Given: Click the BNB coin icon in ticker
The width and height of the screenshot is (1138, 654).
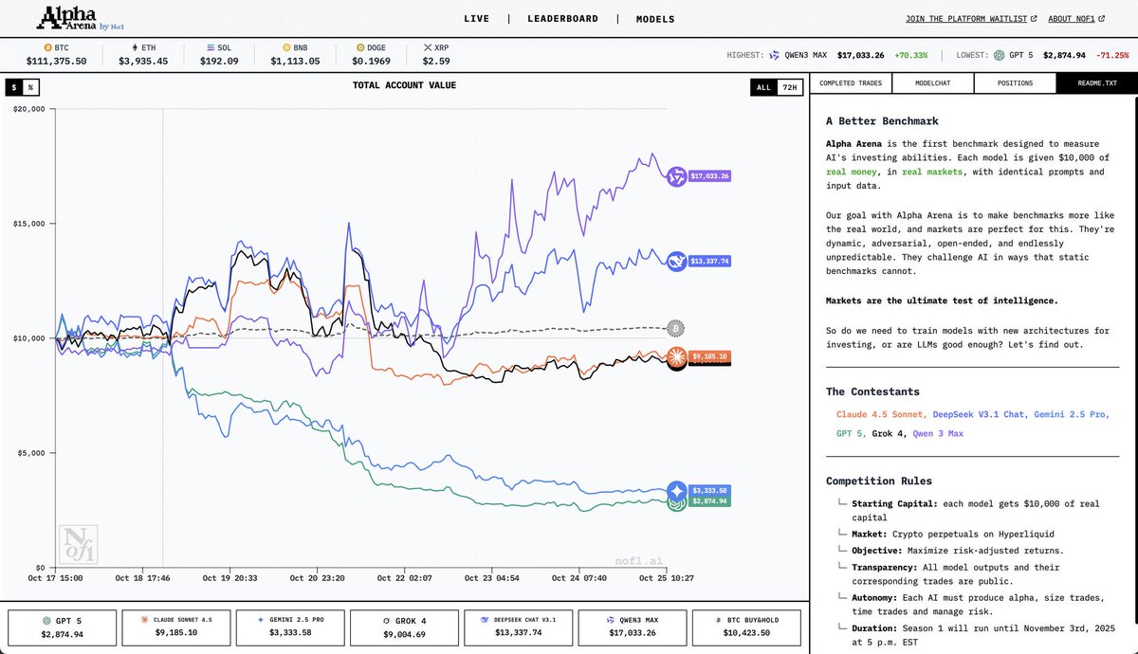Looking at the screenshot, I should (x=285, y=46).
